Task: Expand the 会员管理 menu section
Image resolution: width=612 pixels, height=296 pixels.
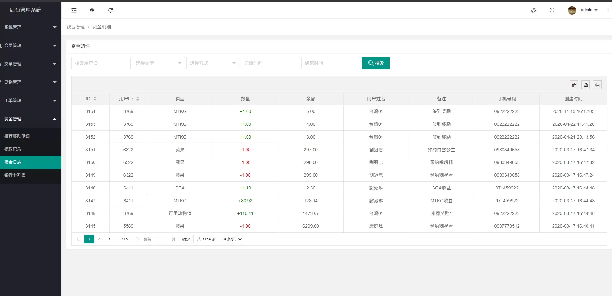Action: (x=31, y=45)
